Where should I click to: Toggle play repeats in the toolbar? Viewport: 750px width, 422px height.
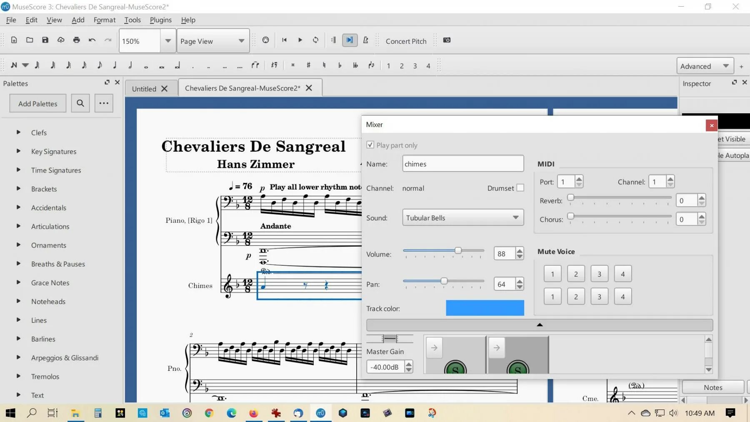(333, 40)
